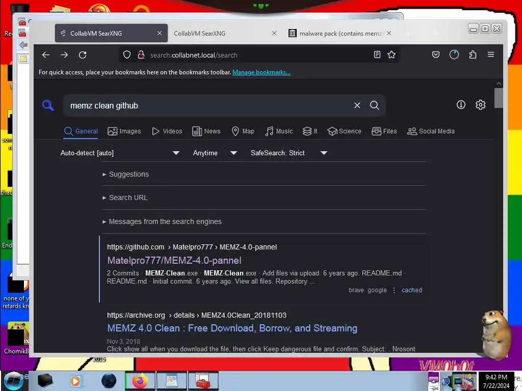Submit search with magnifier button

point(375,105)
